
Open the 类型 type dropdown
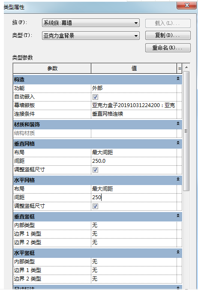91,36
